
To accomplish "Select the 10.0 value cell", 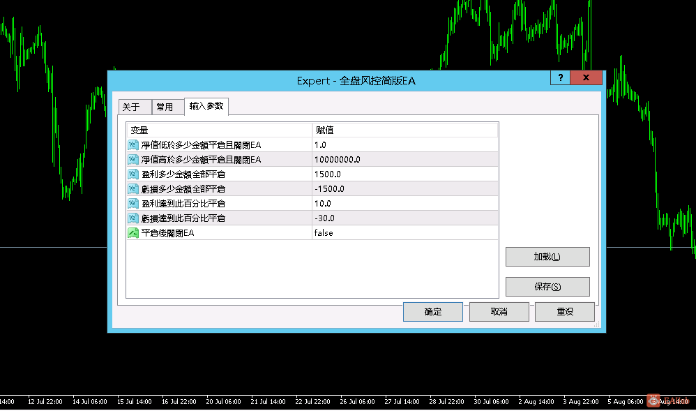I will point(404,204).
